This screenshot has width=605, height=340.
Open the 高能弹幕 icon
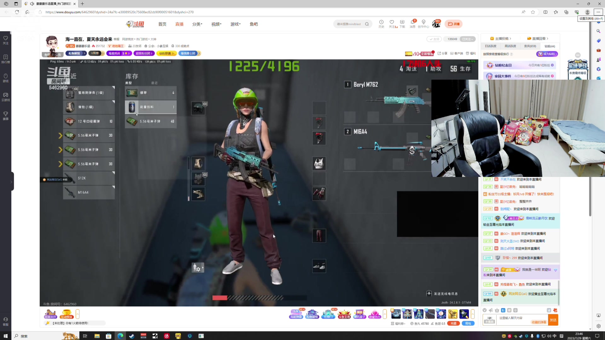pos(296,314)
